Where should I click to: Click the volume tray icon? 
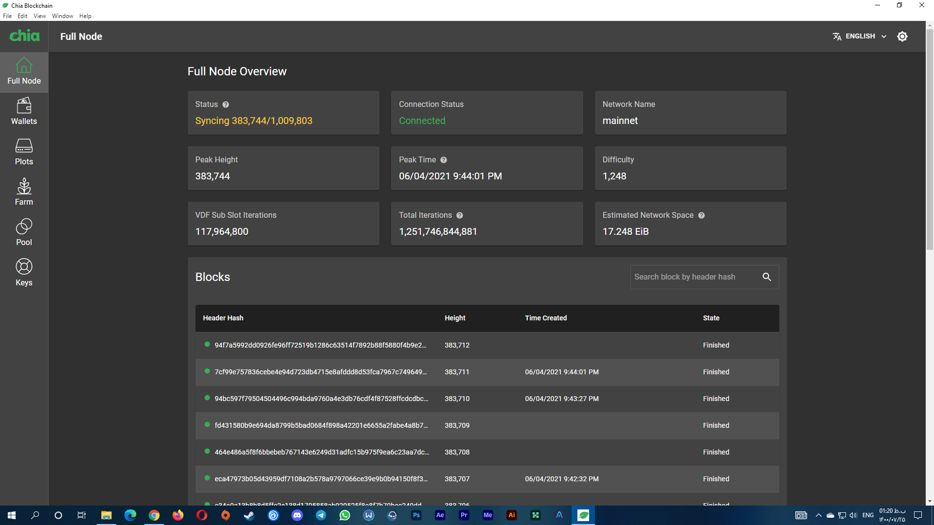click(854, 515)
